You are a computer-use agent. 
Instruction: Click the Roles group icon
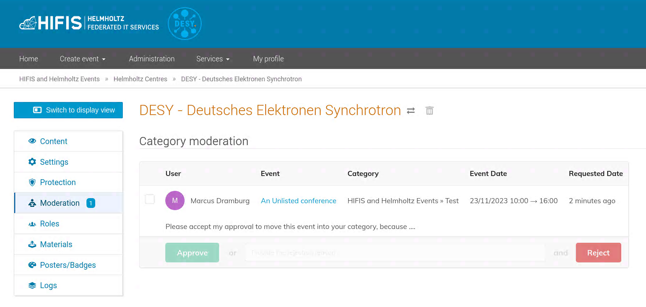(x=32, y=224)
